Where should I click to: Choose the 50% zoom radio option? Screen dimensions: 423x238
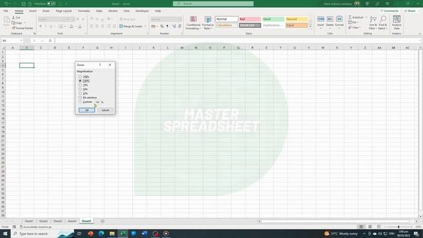click(80, 89)
